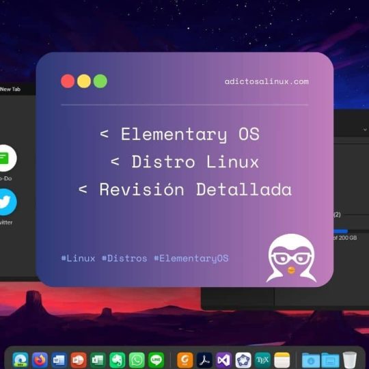Viewport: 369px width, 369px height.
Task: Click the #Distros hashtag
Action: [124, 258]
